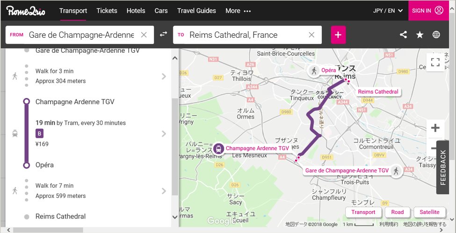Toggle fullscreen map view
456x233 pixels.
click(435, 62)
